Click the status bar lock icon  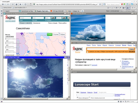pos(121,101)
